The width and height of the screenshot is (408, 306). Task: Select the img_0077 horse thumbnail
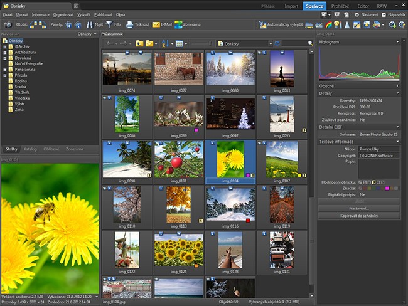click(x=179, y=68)
